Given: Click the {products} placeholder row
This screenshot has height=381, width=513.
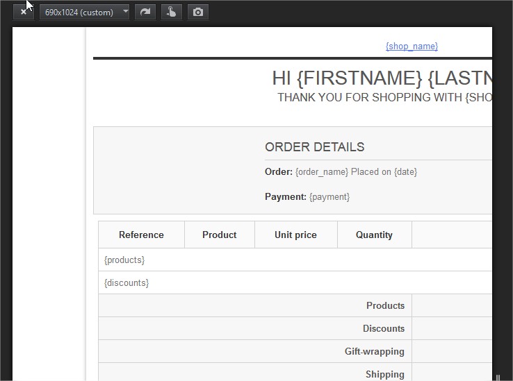Looking at the screenshot, I should point(124,260).
